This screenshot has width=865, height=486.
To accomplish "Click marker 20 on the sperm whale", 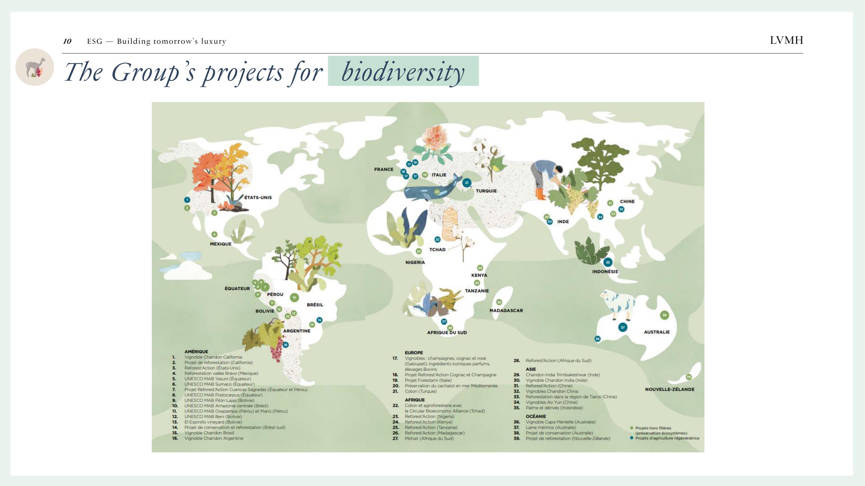I will click(x=437, y=192).
